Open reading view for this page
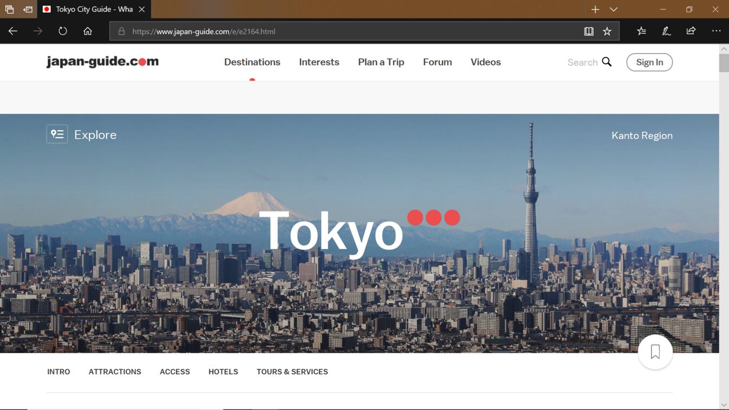 [x=589, y=31]
